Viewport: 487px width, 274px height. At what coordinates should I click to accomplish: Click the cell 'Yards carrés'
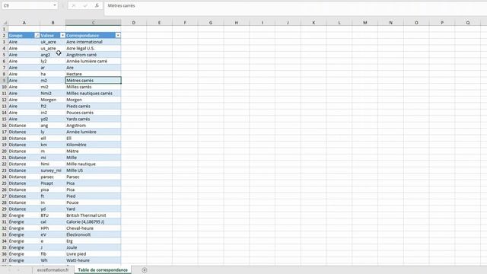(93, 119)
